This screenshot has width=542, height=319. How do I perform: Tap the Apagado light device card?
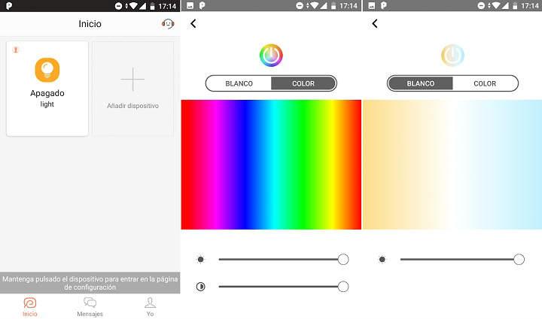pos(47,89)
